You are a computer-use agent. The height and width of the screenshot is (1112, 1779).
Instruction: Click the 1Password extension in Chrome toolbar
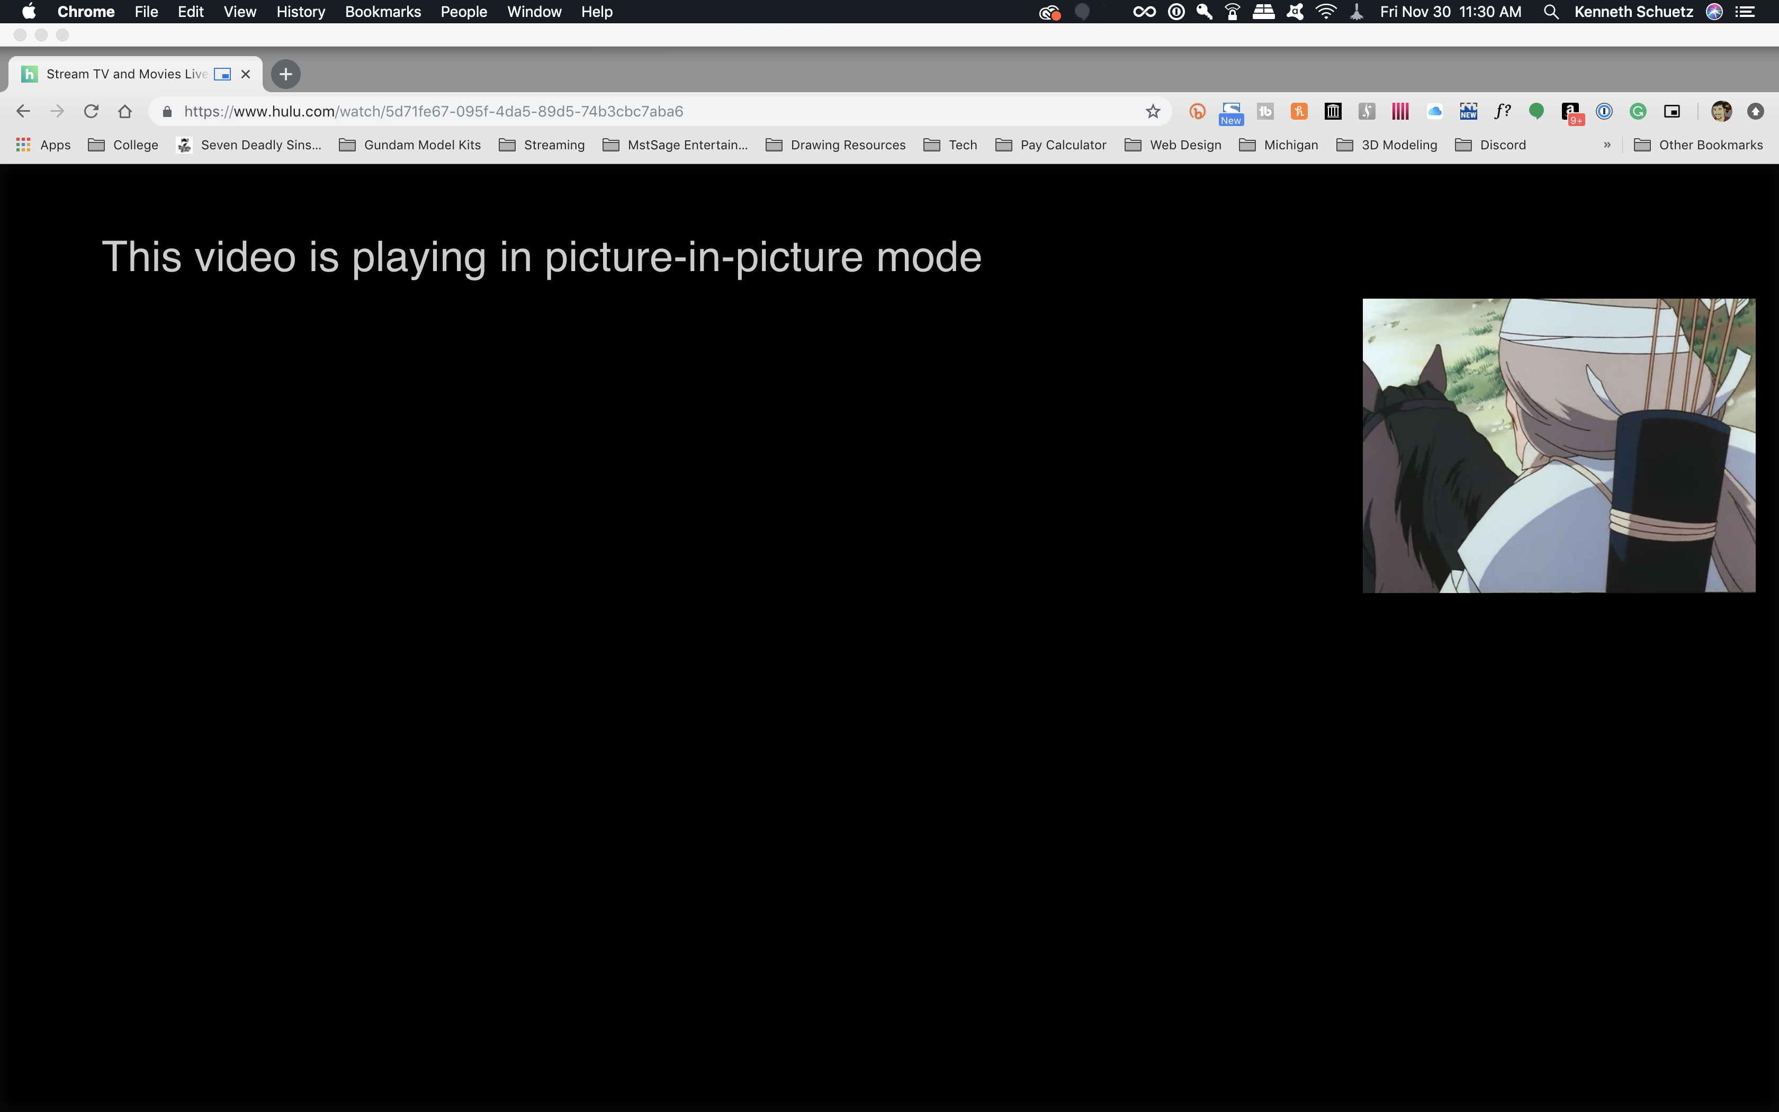1604,111
